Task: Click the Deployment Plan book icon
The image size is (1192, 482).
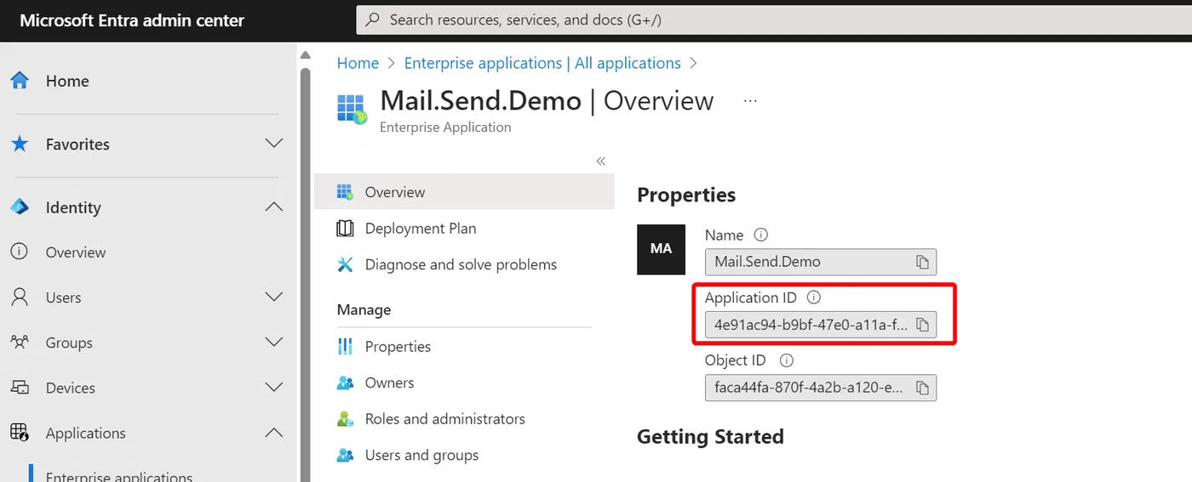Action: (x=345, y=228)
